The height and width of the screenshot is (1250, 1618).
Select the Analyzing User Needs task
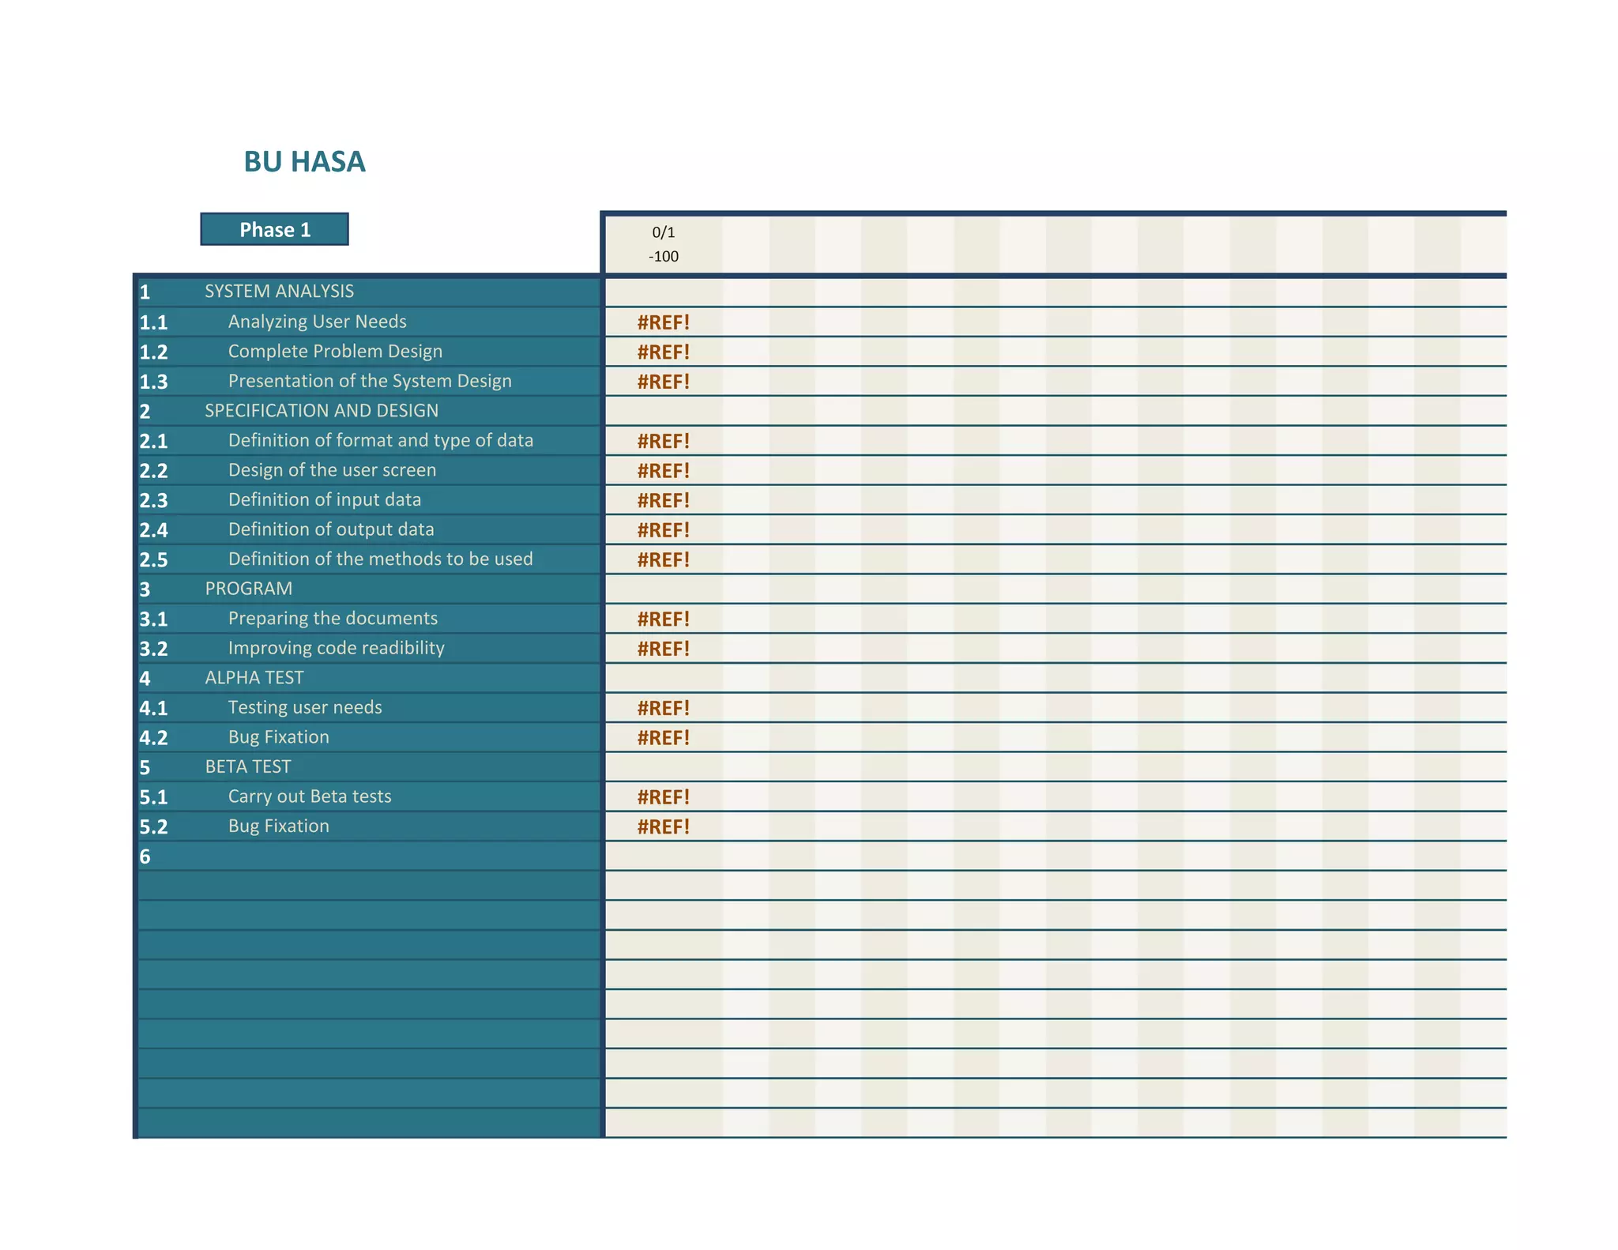click(x=317, y=322)
